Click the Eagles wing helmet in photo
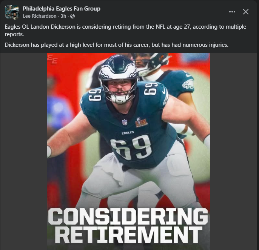The width and height of the screenshot is (259, 250). pos(119,69)
